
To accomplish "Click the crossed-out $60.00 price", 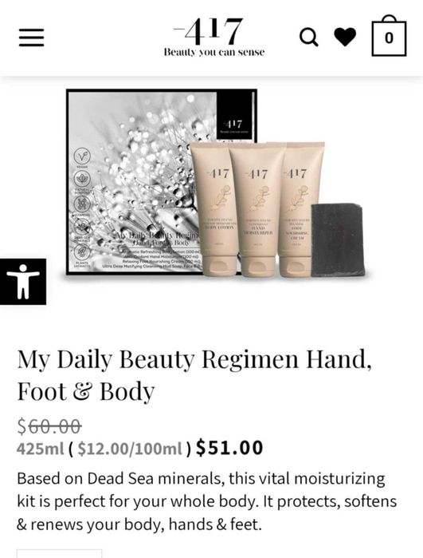I will tap(49, 426).
